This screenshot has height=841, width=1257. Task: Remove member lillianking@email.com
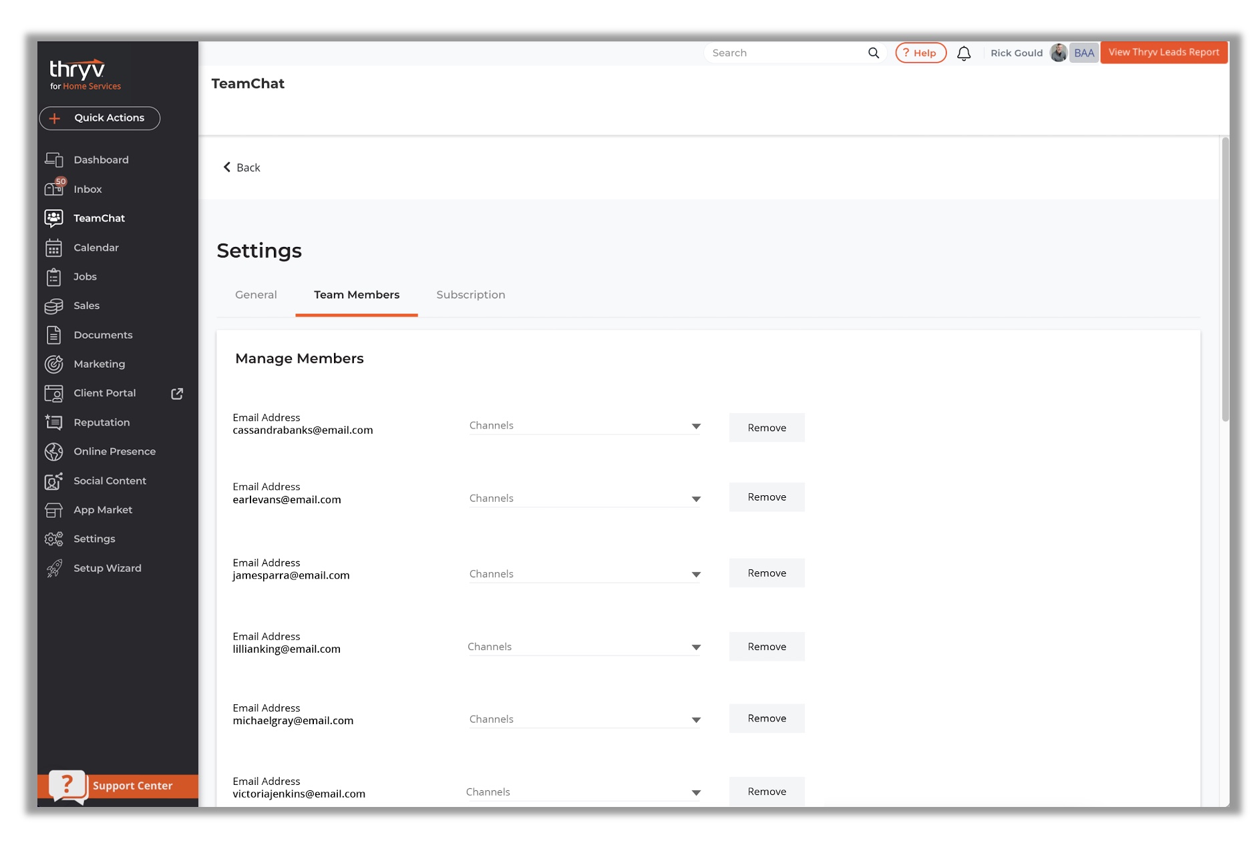point(767,647)
